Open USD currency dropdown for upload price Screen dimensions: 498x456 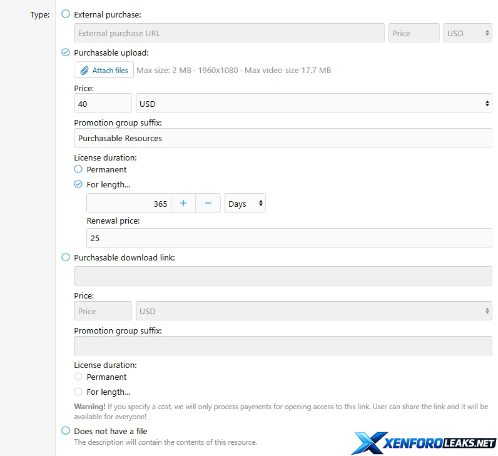click(313, 104)
